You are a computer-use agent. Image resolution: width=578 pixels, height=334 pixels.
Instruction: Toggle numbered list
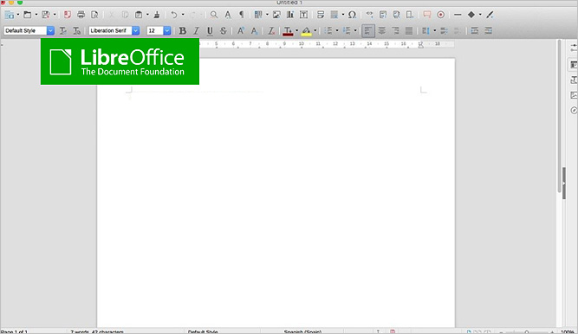tap(347, 31)
